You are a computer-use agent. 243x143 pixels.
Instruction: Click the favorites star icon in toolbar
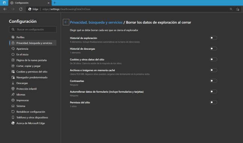(x=238, y=9)
